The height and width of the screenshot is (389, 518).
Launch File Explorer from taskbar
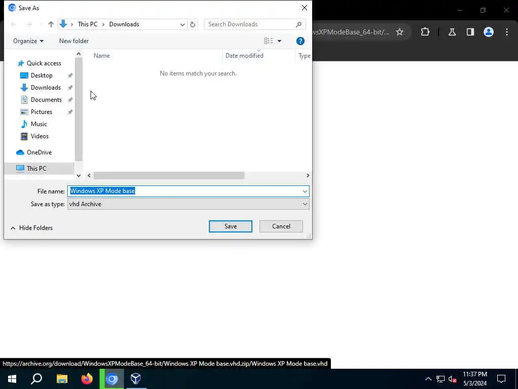click(x=62, y=379)
